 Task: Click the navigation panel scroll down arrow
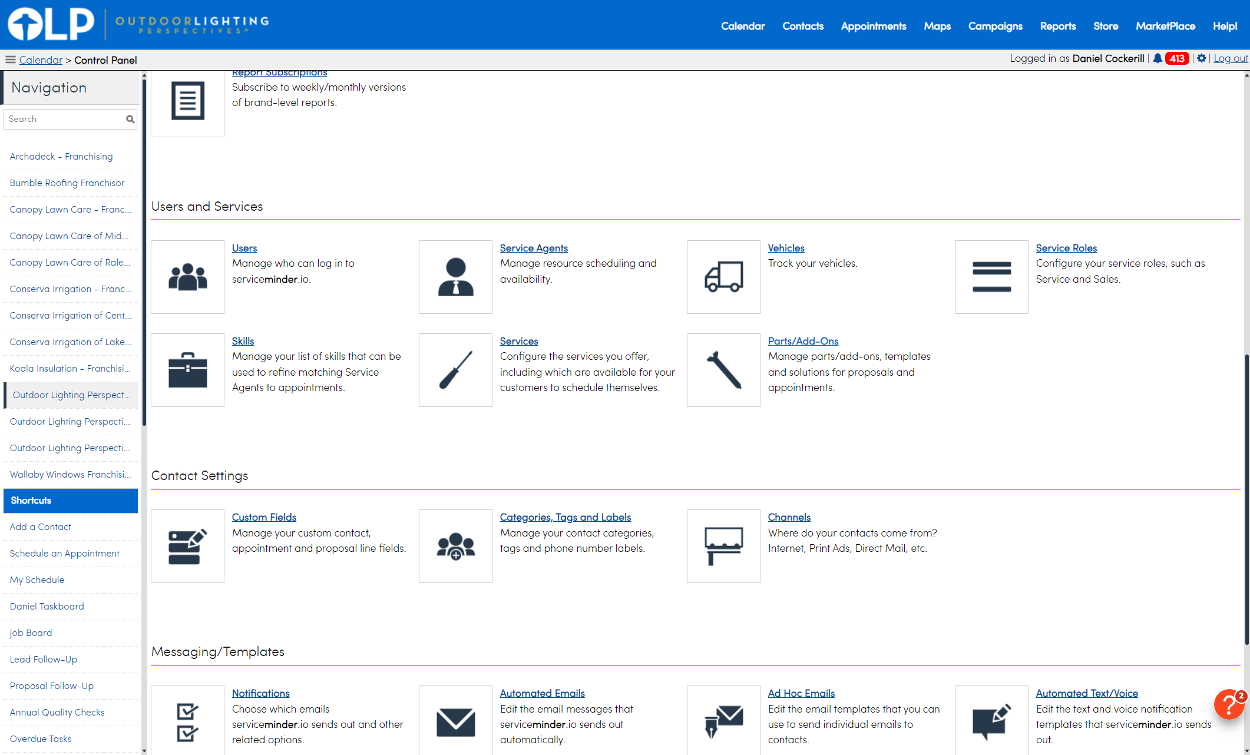[144, 751]
